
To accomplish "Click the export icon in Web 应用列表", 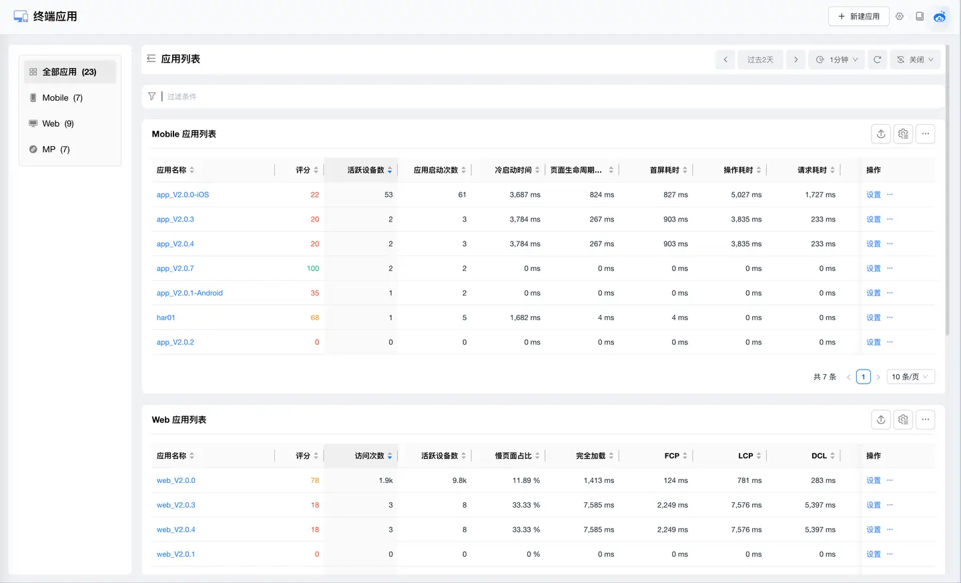I will pyautogui.click(x=881, y=420).
